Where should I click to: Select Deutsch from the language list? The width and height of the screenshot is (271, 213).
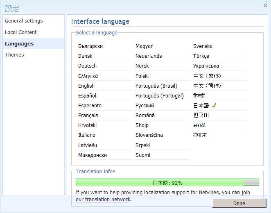(87, 66)
